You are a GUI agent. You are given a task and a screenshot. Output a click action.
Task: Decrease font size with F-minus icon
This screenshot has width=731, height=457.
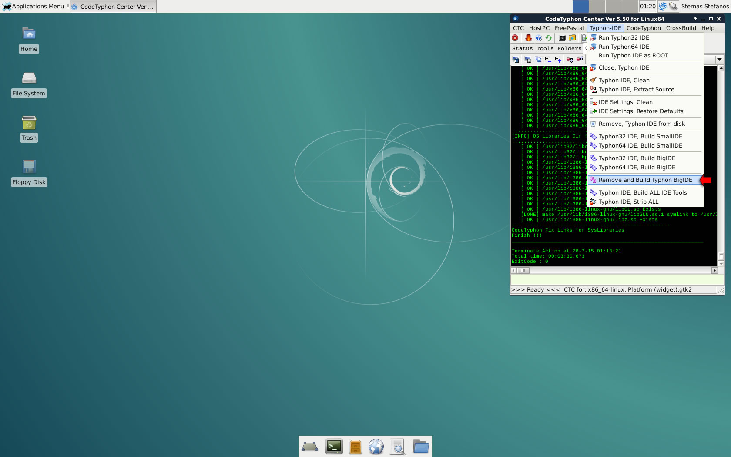pos(548,59)
